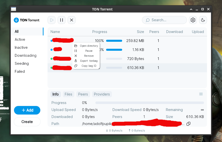Open settings via the gear icon
Image resolution: width=222 pixels, height=142 pixels.
coord(193,20)
